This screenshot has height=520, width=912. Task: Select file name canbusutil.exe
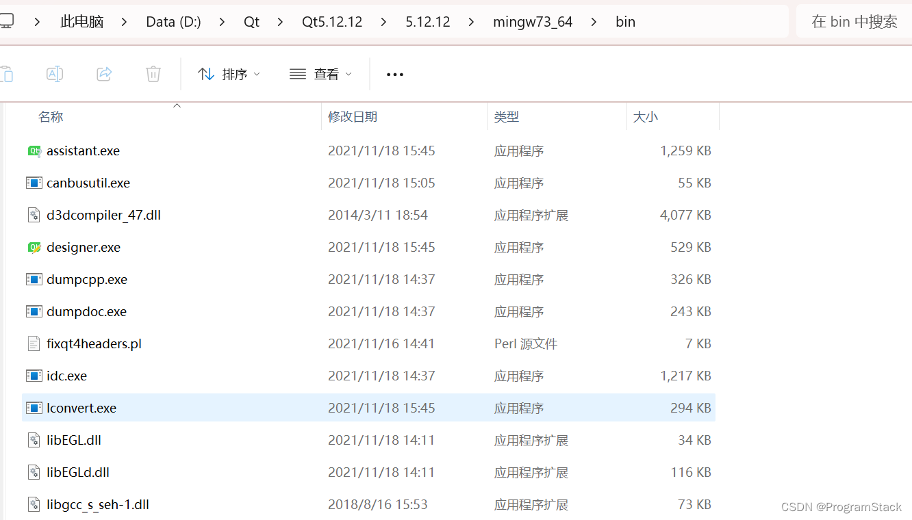tap(88, 183)
